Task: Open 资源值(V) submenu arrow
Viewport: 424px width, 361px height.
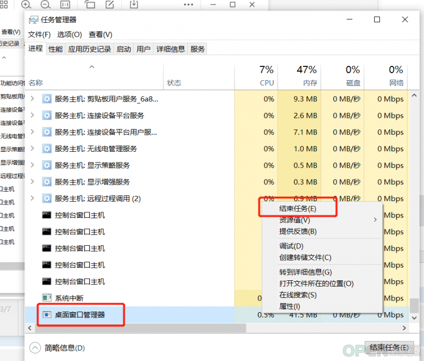Action: [375, 219]
